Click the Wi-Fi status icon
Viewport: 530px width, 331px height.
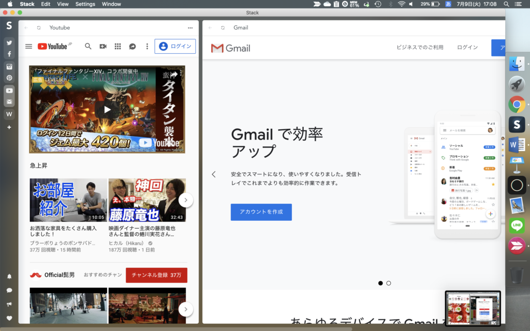(x=401, y=4)
